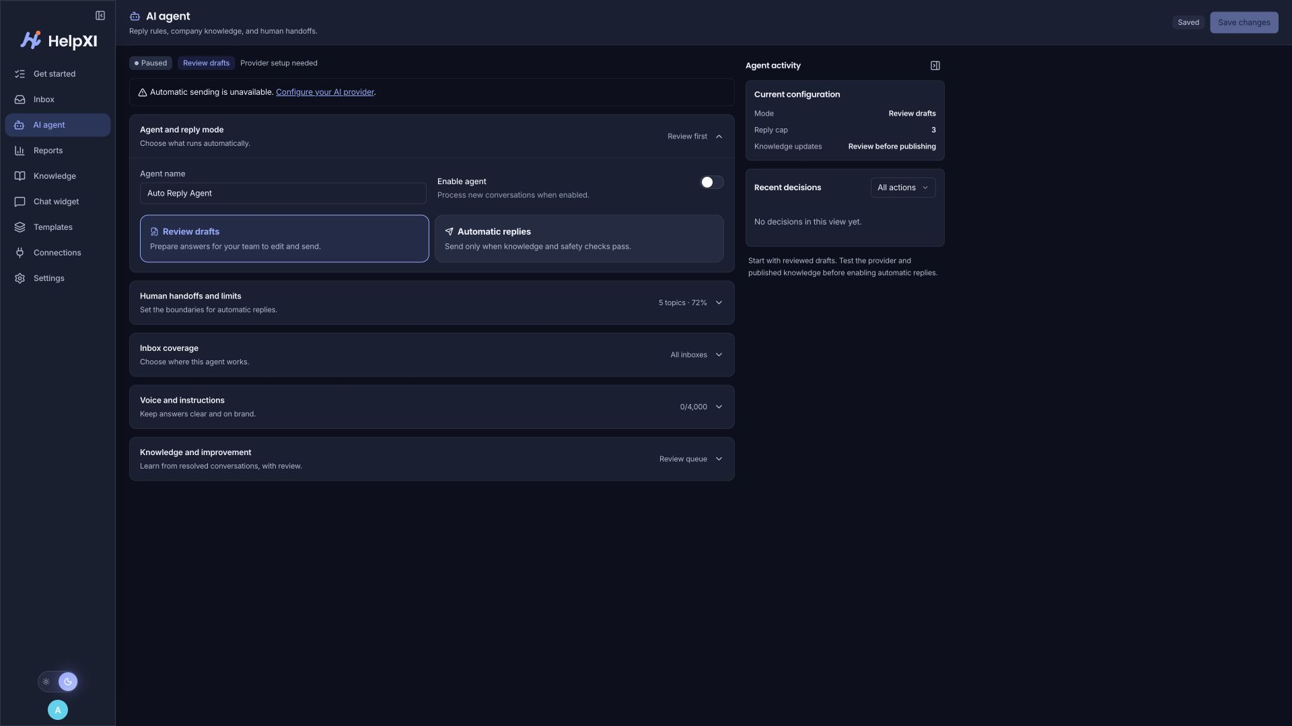This screenshot has height=726, width=1292.
Task: Collapse the Agent activity panel
Action: click(935, 65)
